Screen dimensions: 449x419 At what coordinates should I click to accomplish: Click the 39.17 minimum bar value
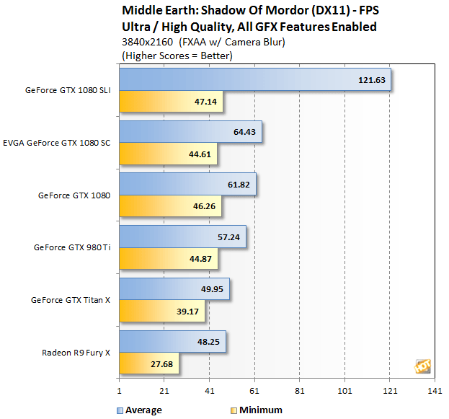pos(187,312)
